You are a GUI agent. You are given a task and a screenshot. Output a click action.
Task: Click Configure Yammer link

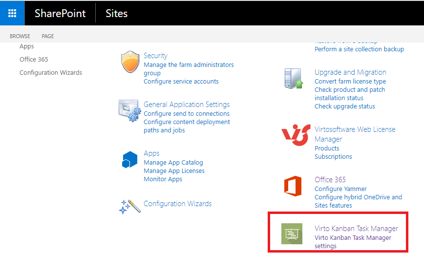coord(341,189)
